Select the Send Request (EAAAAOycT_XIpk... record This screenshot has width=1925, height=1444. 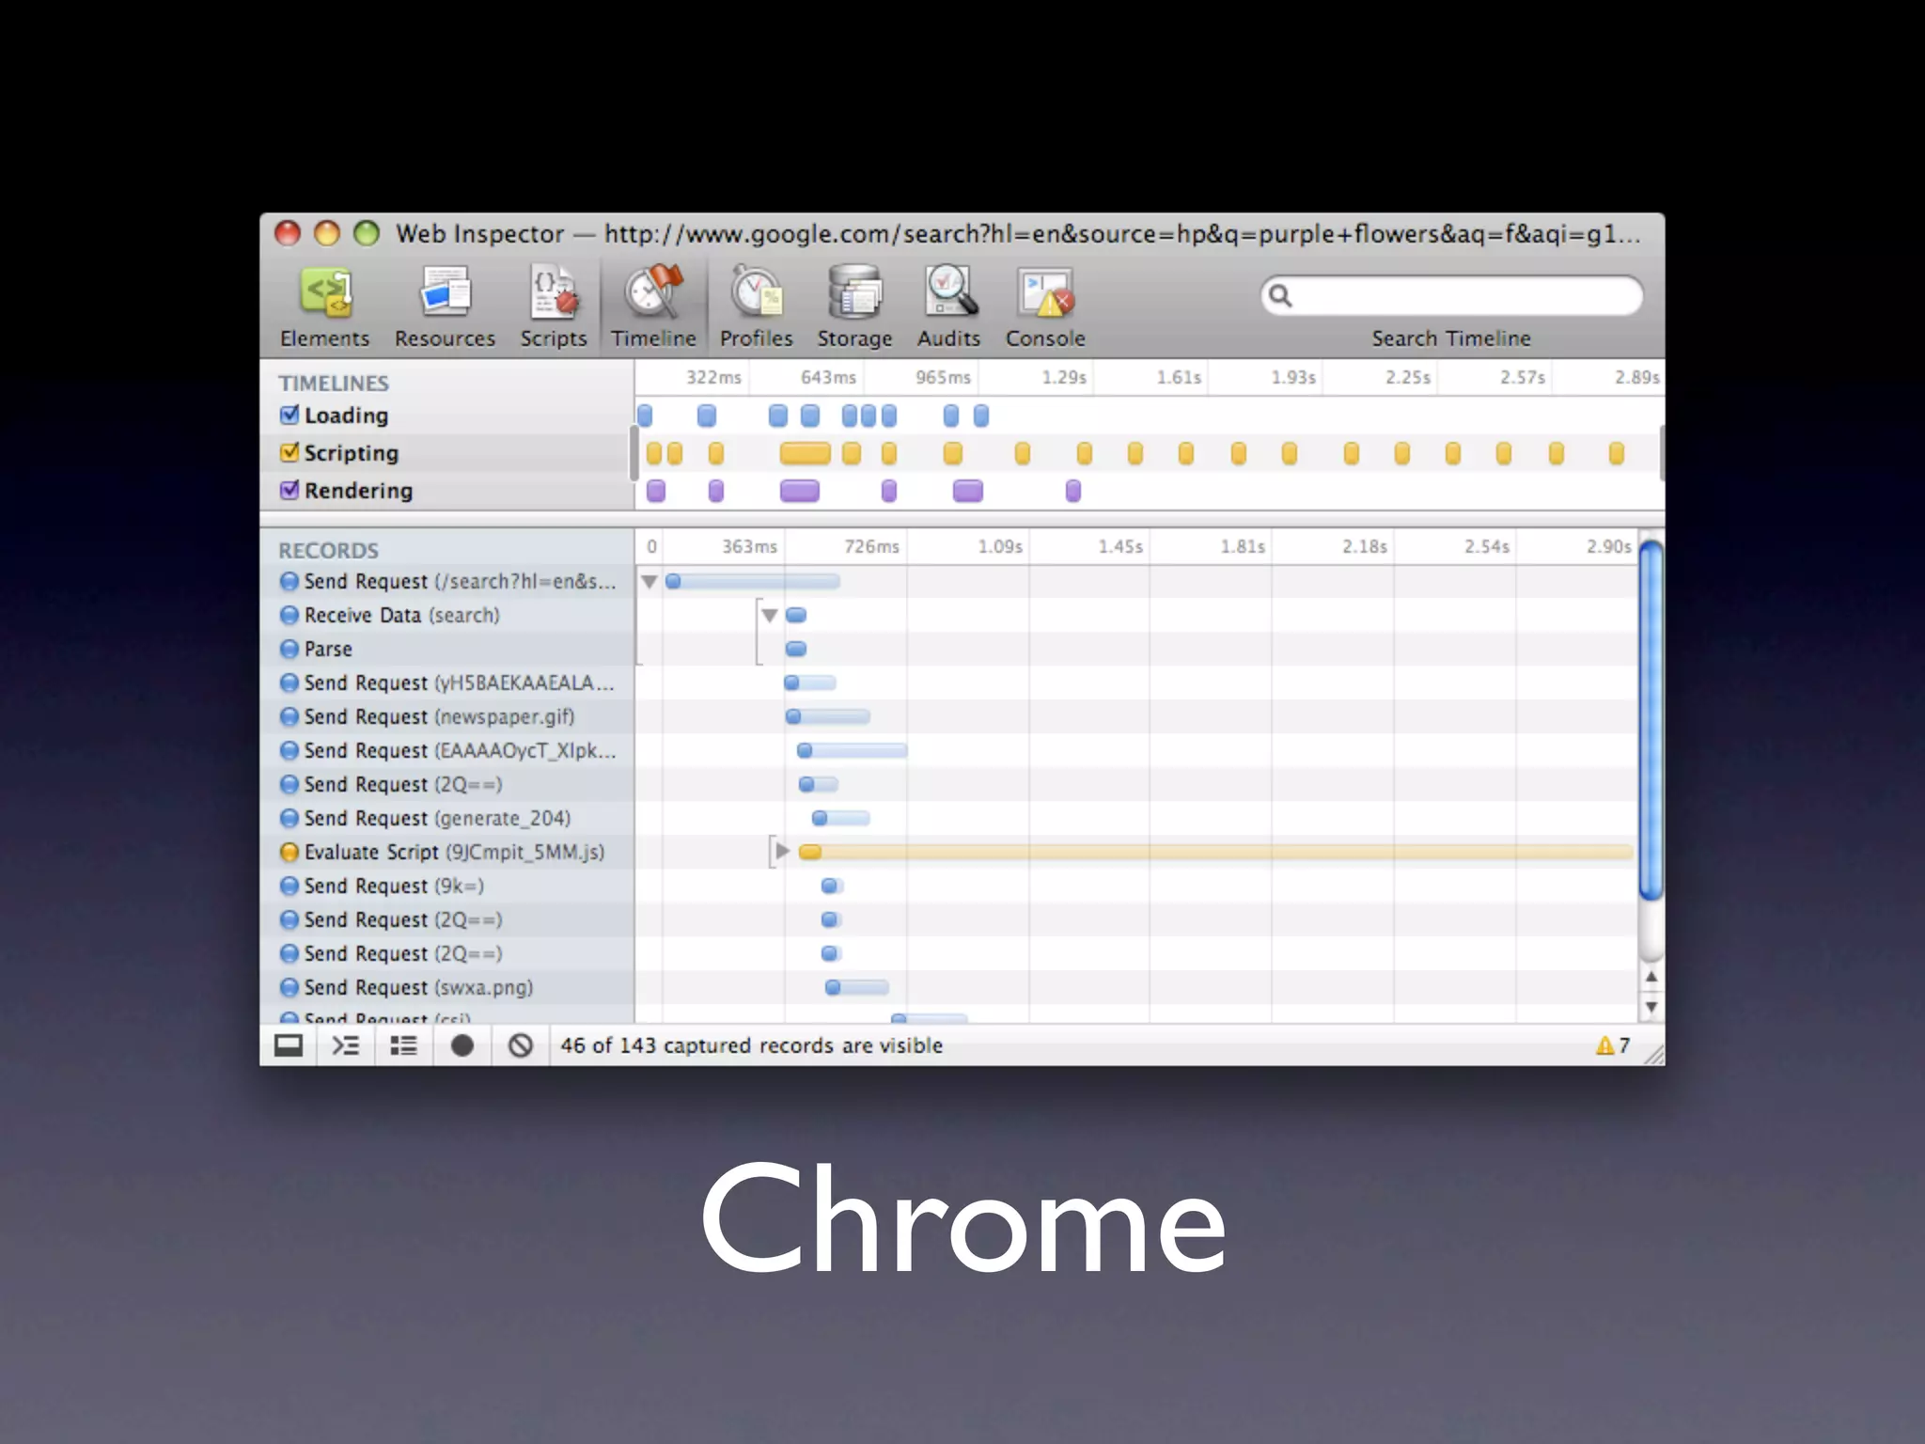pos(447,751)
